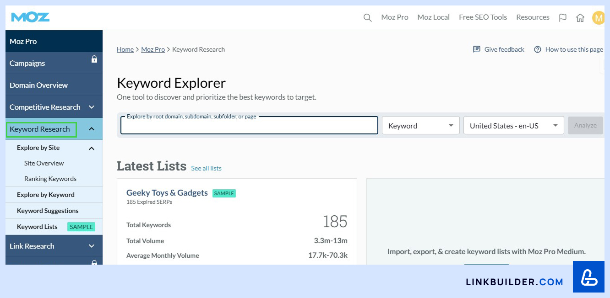Viewport: 610px width, 298px height.
Task: Click SAMPLE badge beside Geeky Toys
Action: point(224,193)
